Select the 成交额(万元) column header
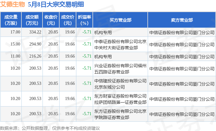Screen dimensions: 216x131 coord(32,20)
